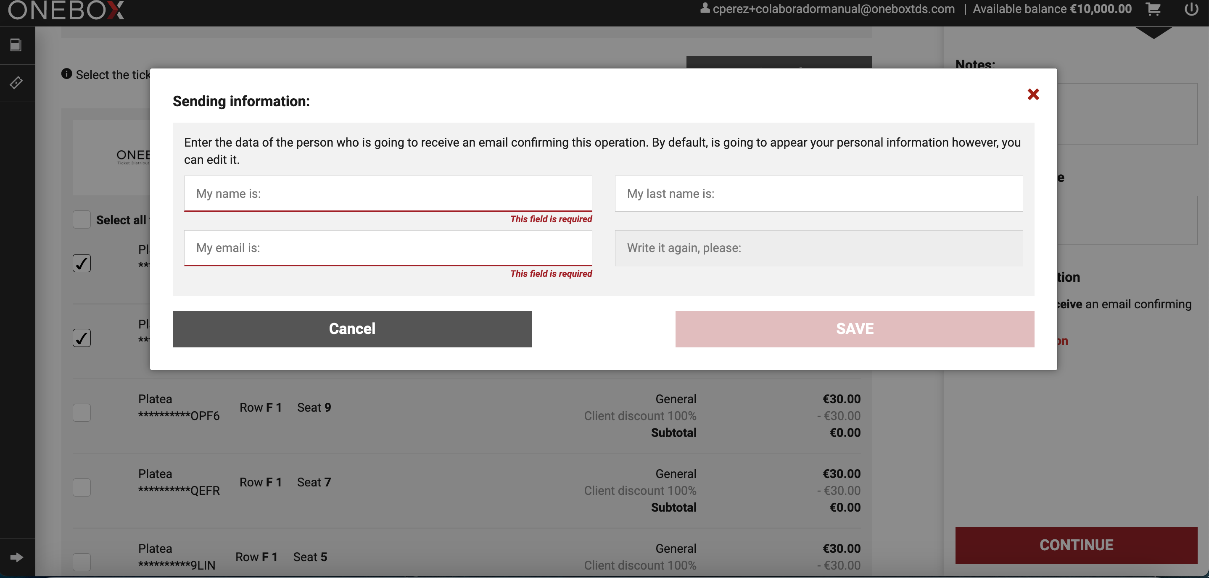The width and height of the screenshot is (1209, 578).
Task: Click the My last name is field
Action: (x=818, y=193)
